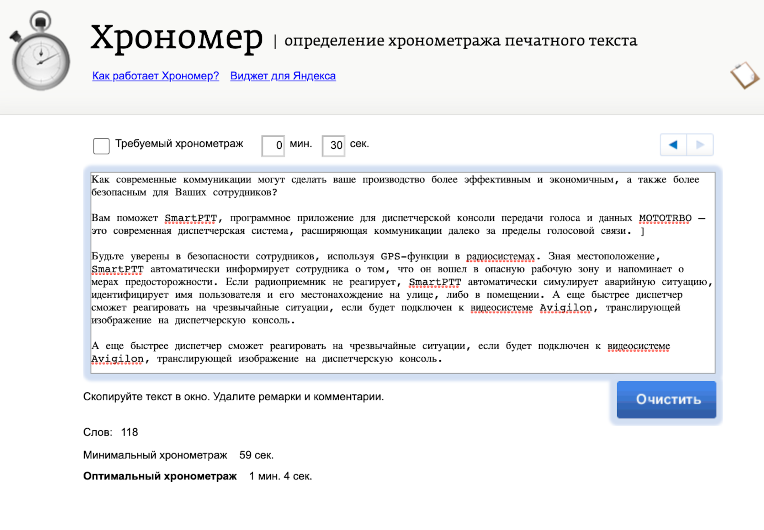
Task: Click the Требуемый хронометраж label text
Action: [179, 144]
